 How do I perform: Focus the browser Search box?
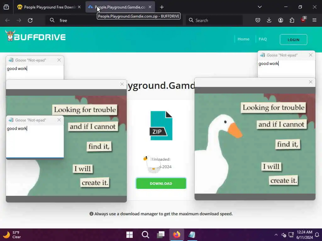click(214, 20)
